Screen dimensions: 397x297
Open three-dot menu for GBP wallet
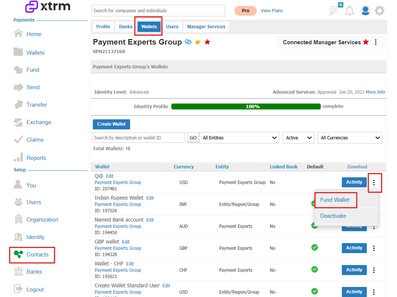click(374, 248)
